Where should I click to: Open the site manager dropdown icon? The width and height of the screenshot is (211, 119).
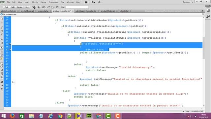(100, 2)
